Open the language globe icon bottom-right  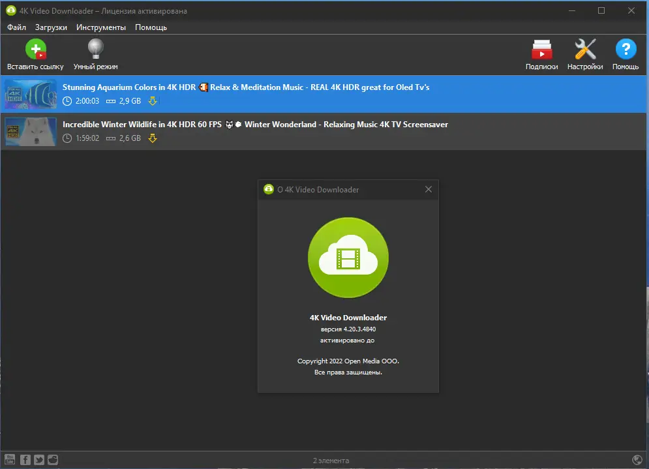coord(638,460)
